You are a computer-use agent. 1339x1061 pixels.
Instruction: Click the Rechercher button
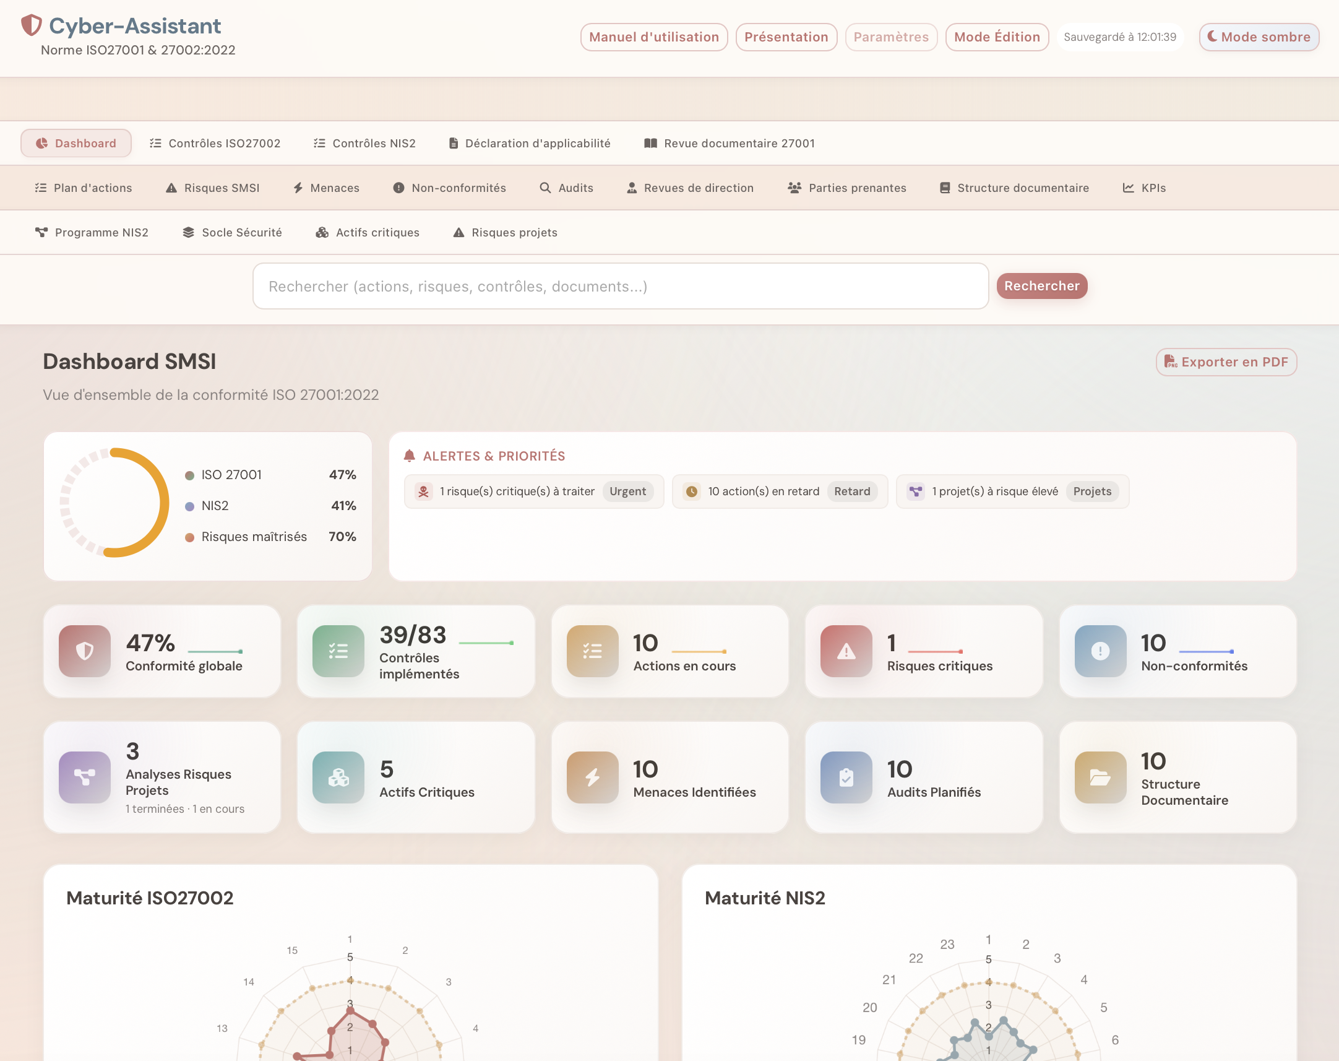coord(1041,286)
